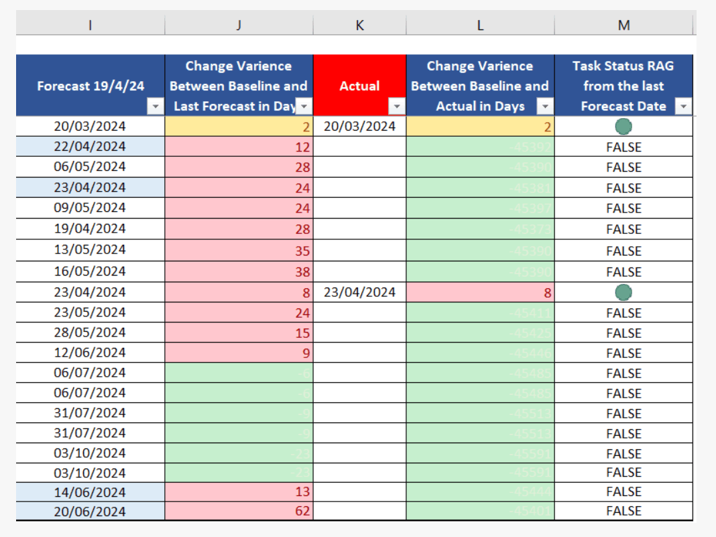Click empty Actual cell in the 16/05/2024 row
Screen dimensions: 716x537
[360, 272]
